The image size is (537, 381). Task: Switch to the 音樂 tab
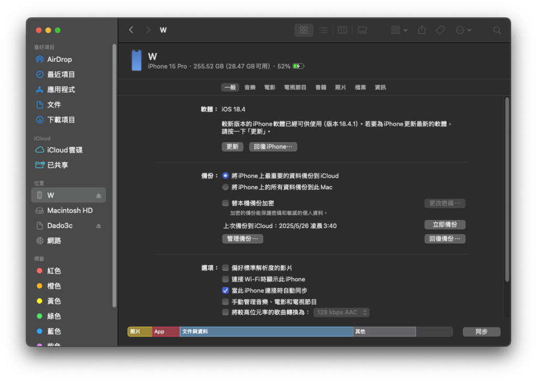(x=250, y=88)
